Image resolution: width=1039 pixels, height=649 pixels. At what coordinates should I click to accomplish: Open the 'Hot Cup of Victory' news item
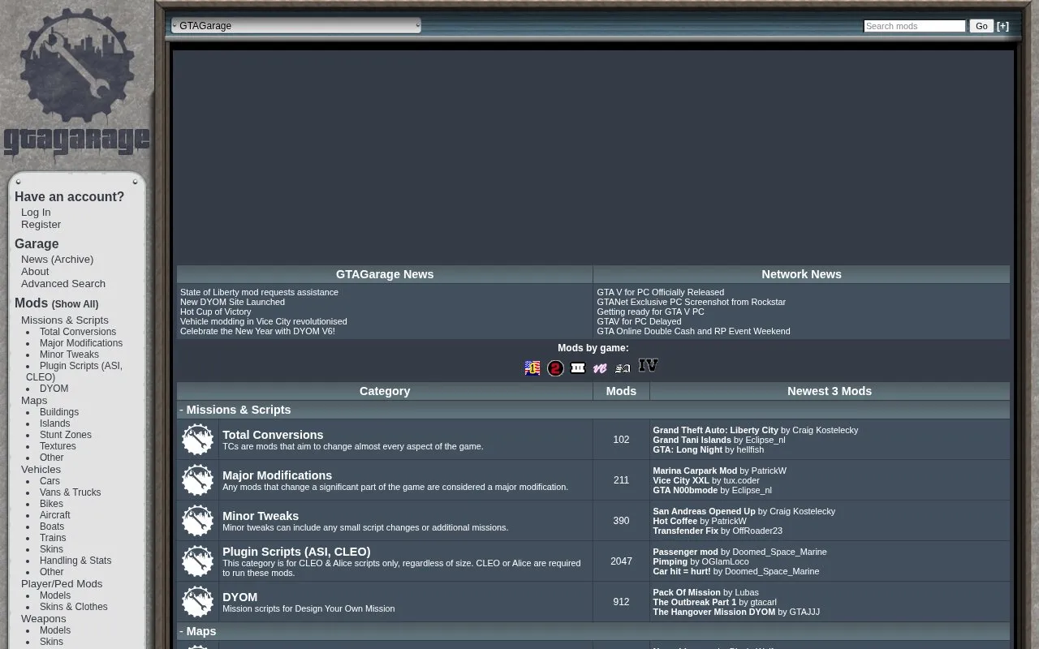point(215,312)
